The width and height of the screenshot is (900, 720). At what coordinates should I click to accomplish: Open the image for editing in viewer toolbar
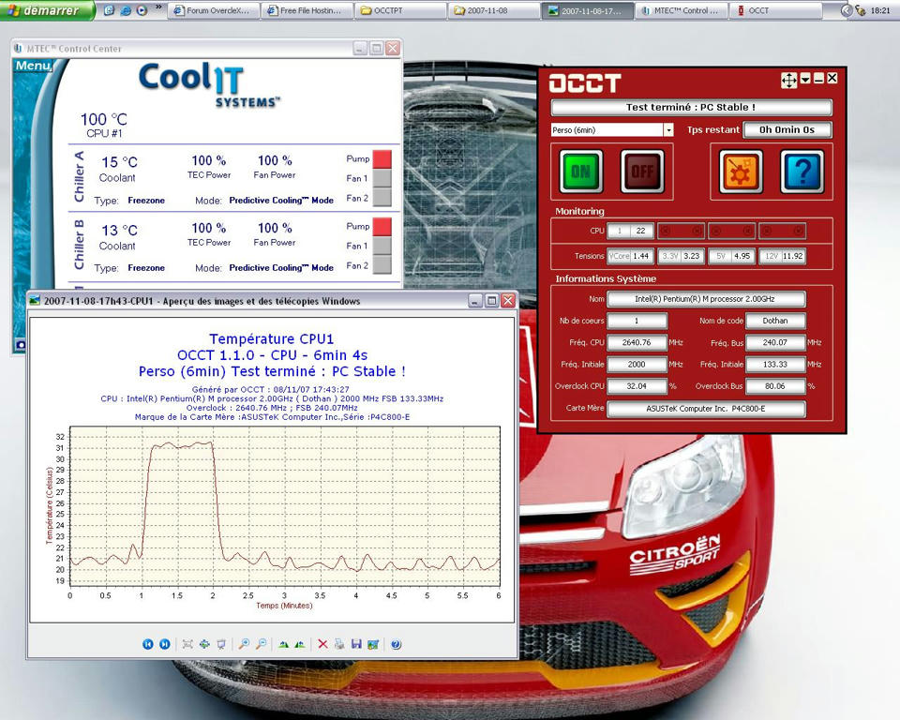point(373,644)
